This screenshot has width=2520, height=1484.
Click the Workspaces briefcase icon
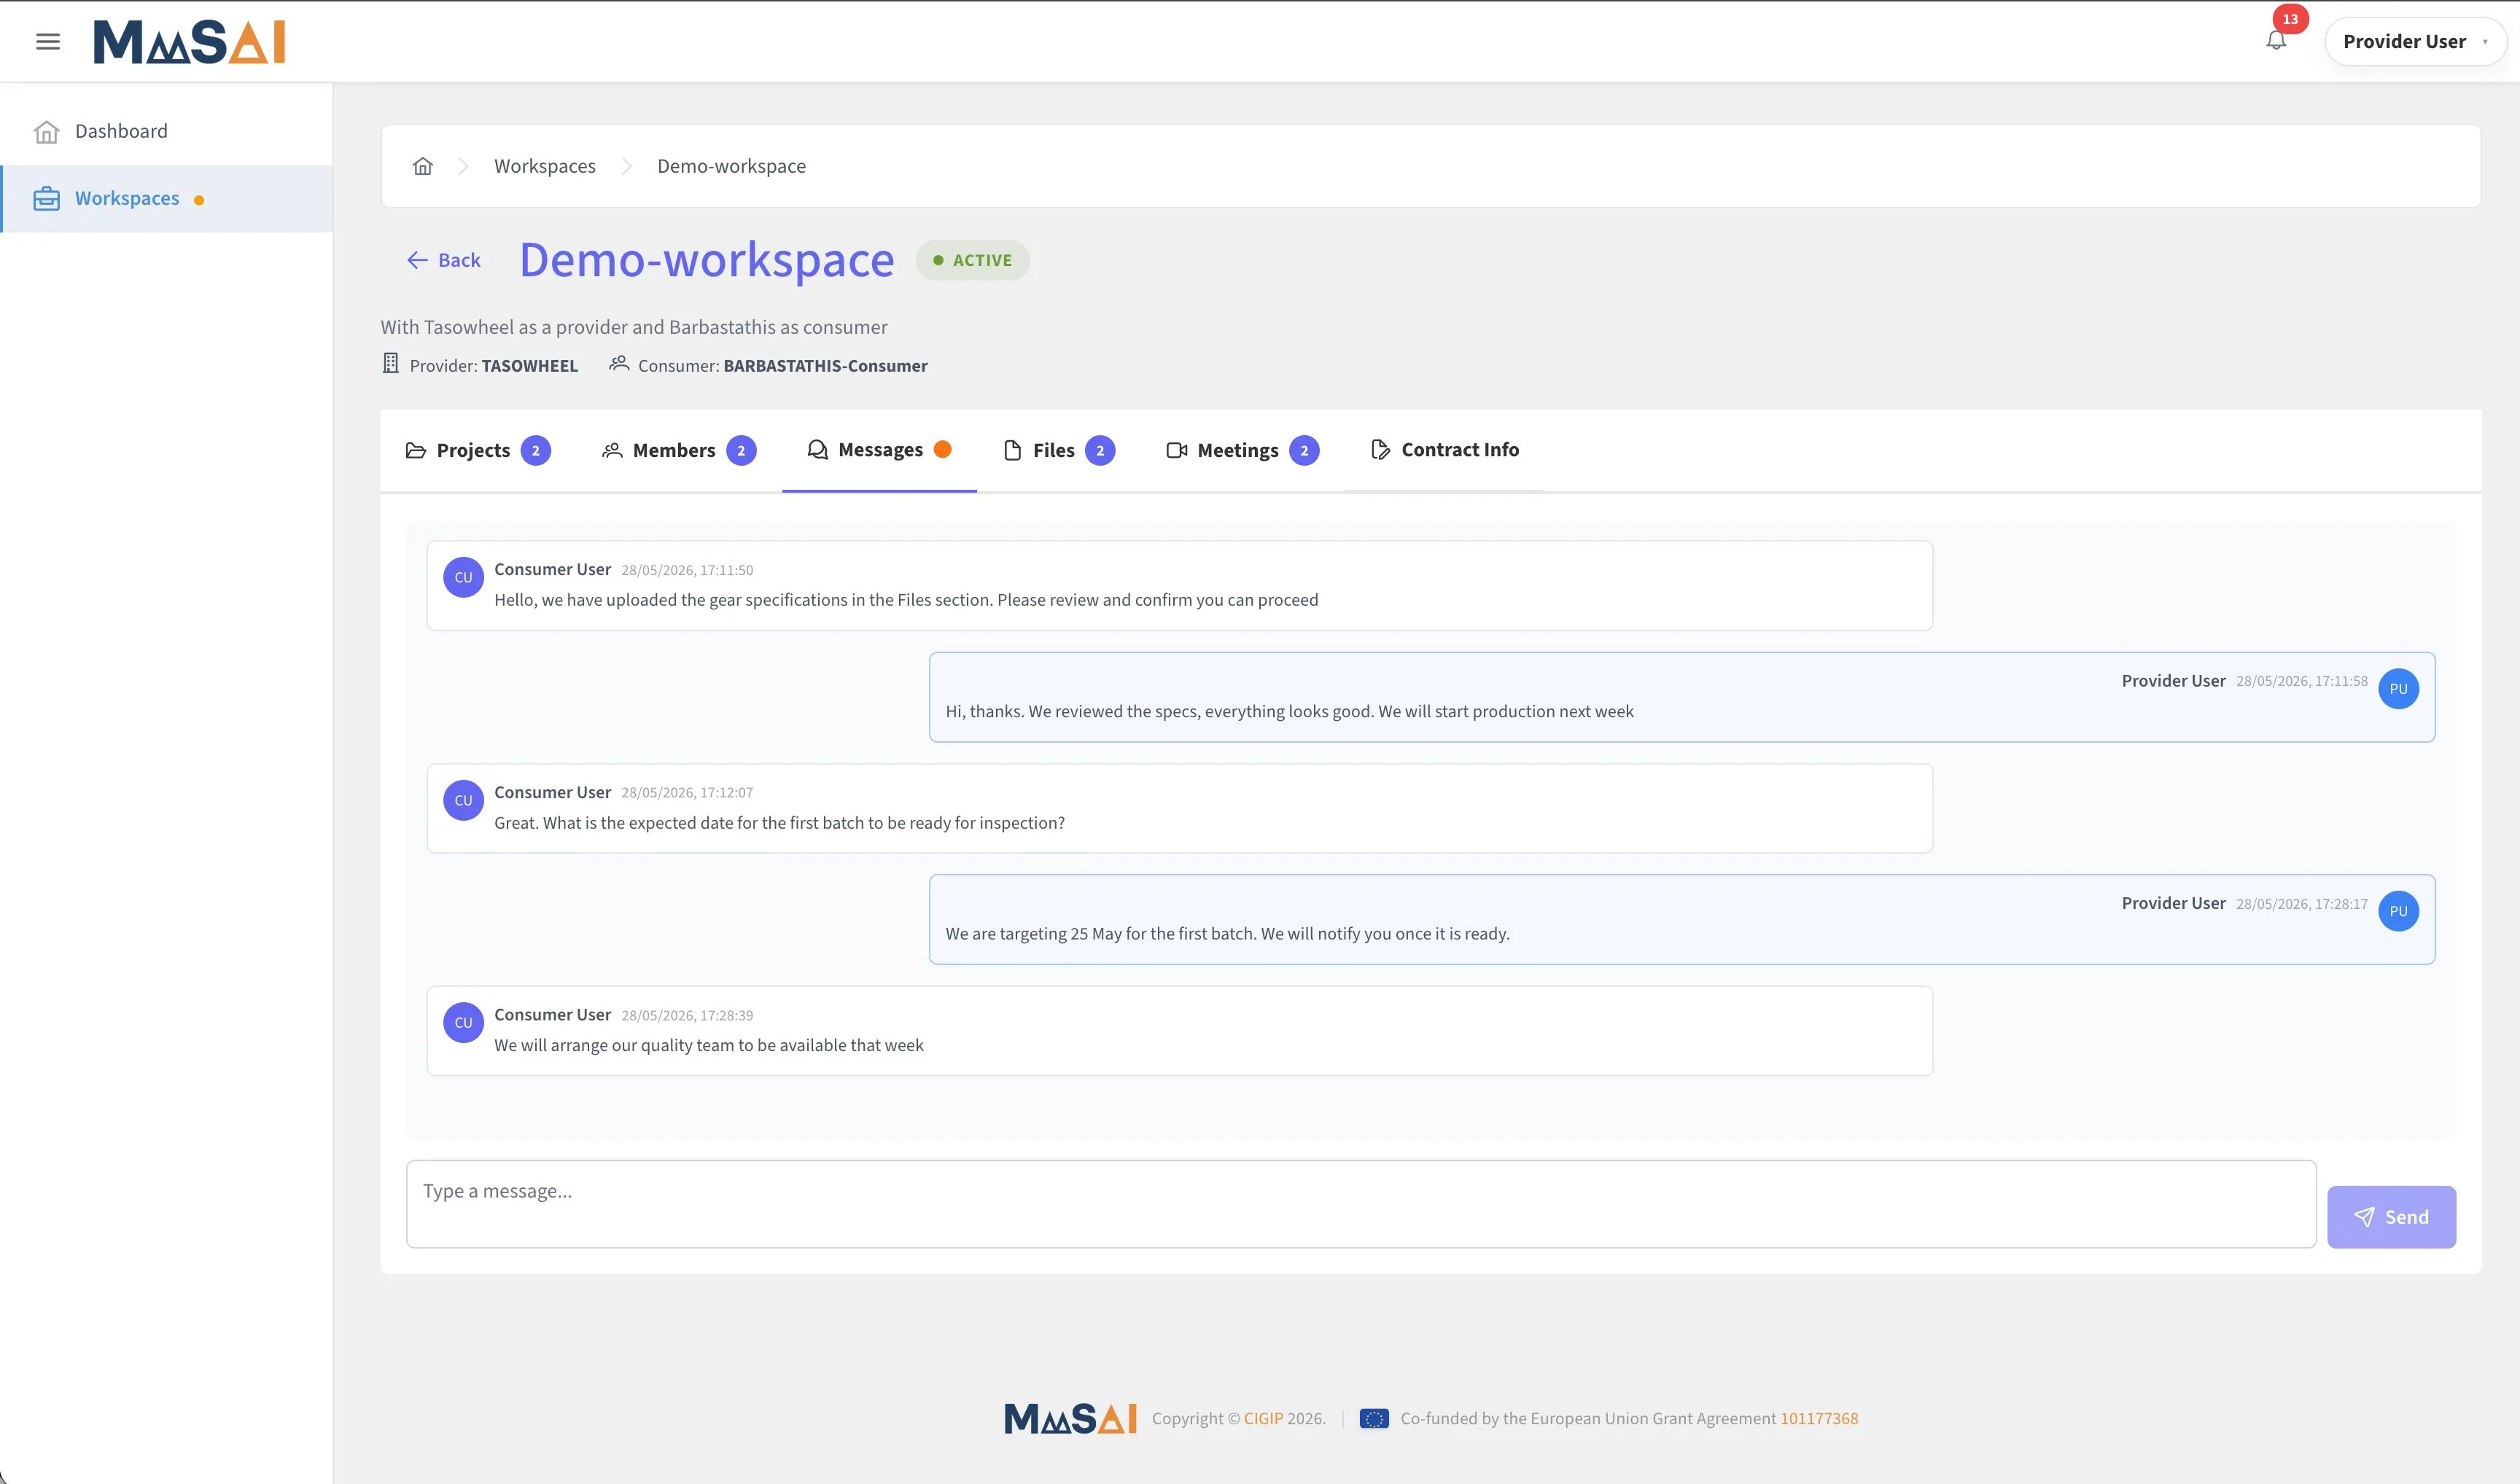pos(46,199)
